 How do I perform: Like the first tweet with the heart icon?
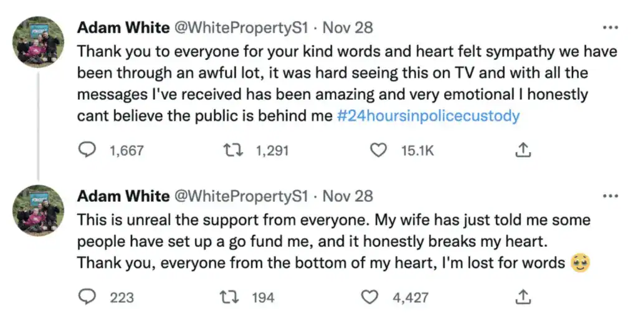pyautogui.click(x=378, y=150)
